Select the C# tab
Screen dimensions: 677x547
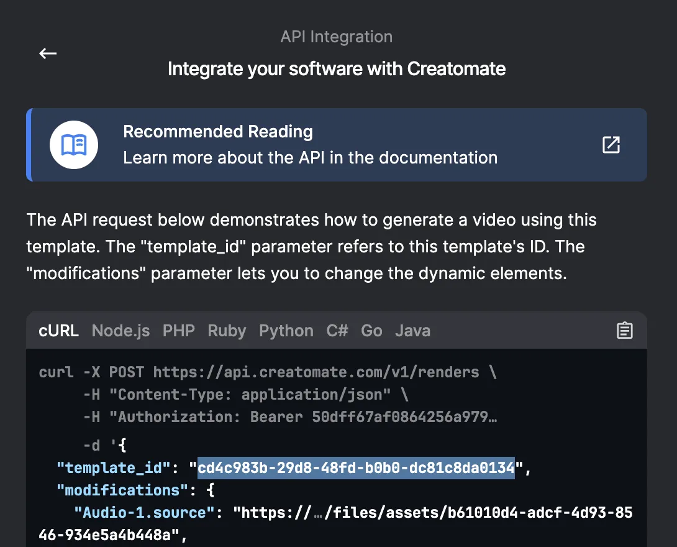(337, 331)
